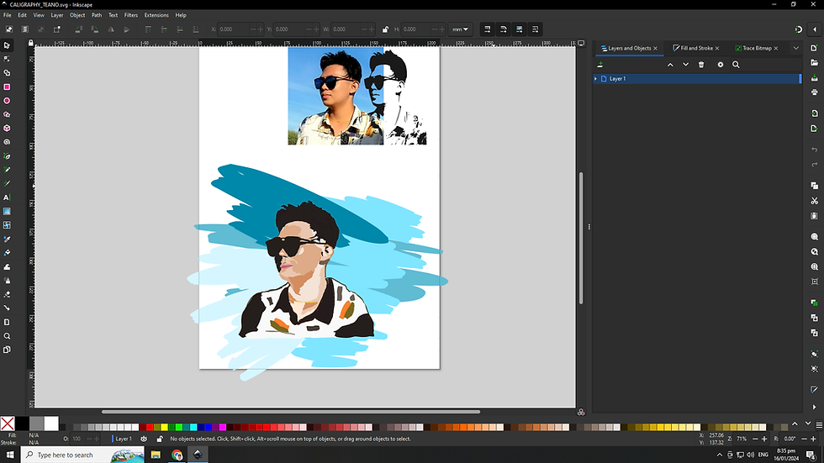Select the Calligraphy tool

click(7, 184)
